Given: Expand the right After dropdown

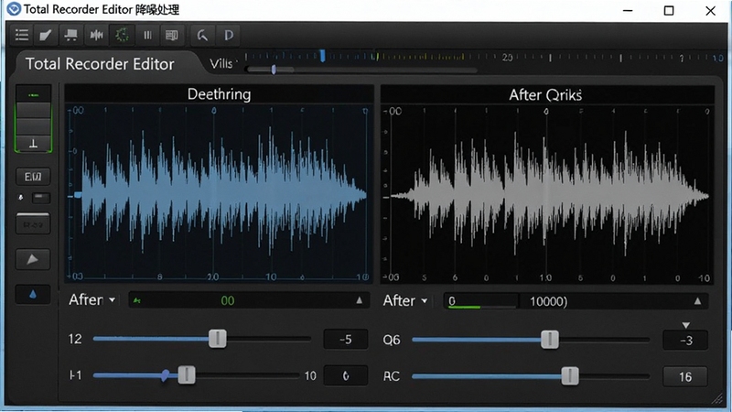Looking at the screenshot, I should coord(405,300).
